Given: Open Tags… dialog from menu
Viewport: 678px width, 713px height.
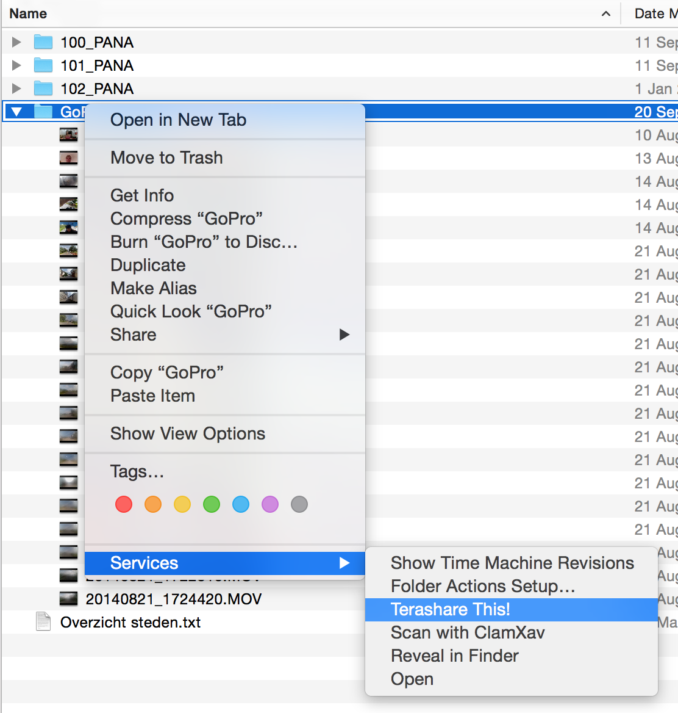Looking at the screenshot, I should [137, 471].
